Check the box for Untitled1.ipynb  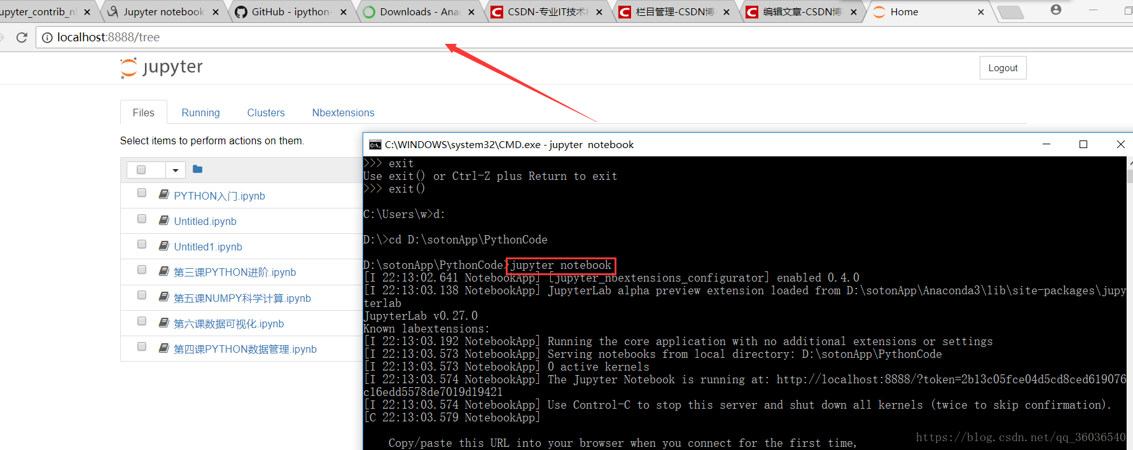pos(142,245)
